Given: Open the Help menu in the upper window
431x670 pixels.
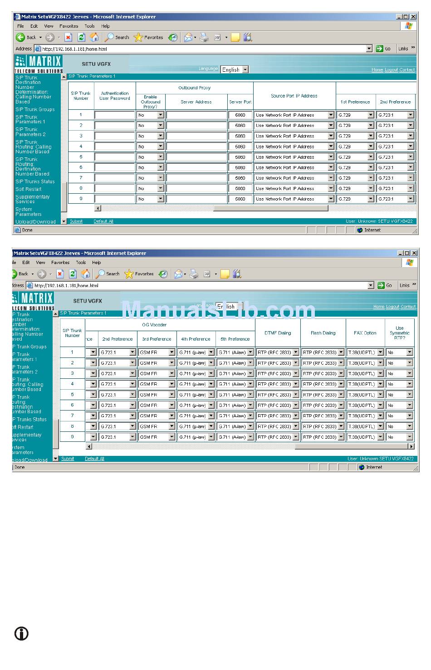Looking at the screenshot, I should (106, 26).
